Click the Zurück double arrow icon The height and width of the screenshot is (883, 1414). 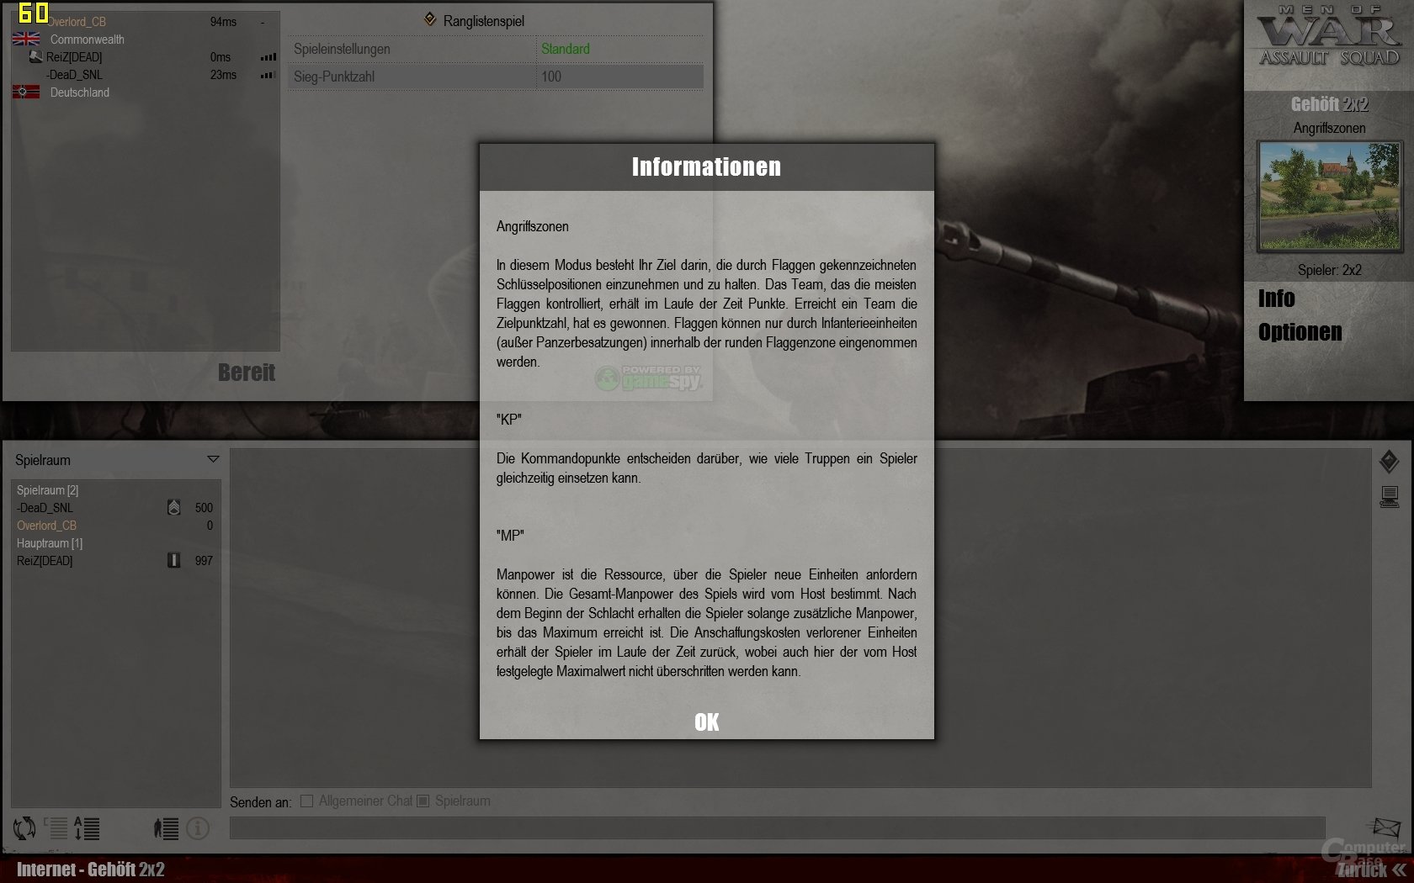(1399, 870)
